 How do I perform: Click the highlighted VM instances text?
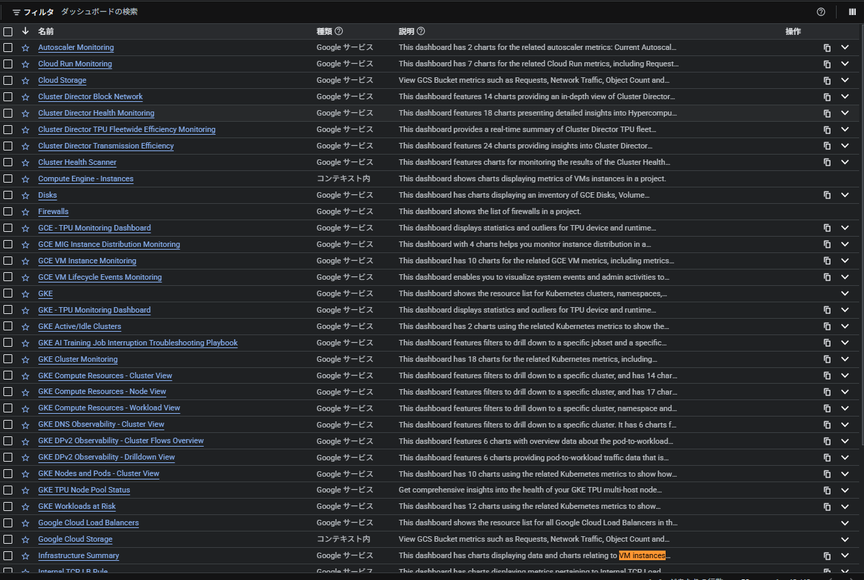pyautogui.click(x=642, y=556)
